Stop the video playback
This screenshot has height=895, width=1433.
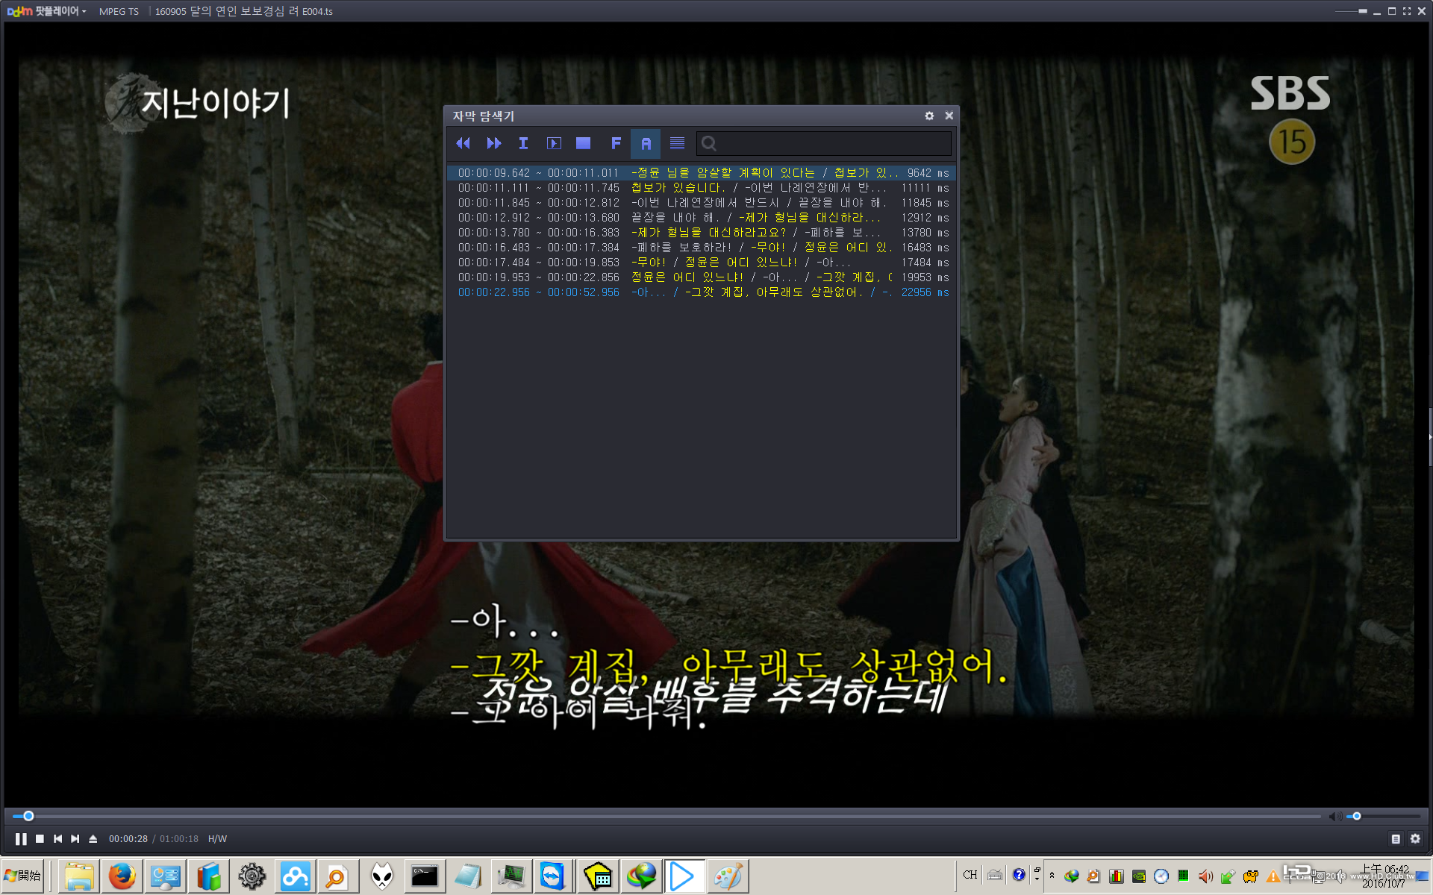(40, 839)
